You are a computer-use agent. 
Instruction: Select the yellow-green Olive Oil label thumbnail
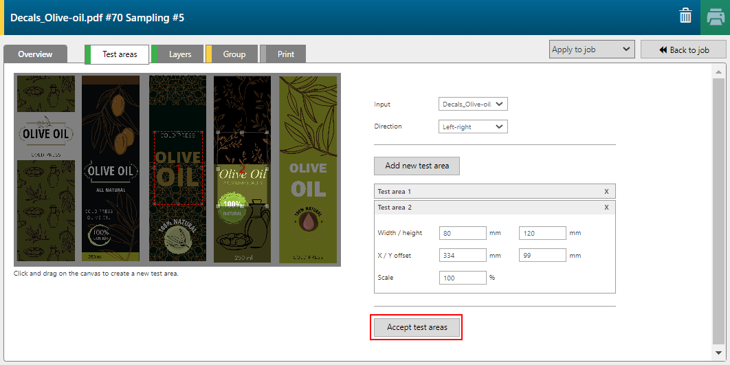(x=308, y=169)
